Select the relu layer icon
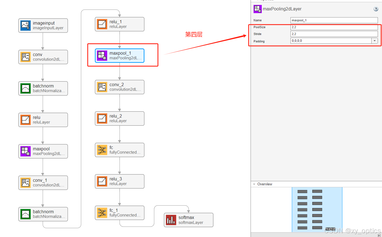This screenshot has width=382, height=237. (25, 120)
